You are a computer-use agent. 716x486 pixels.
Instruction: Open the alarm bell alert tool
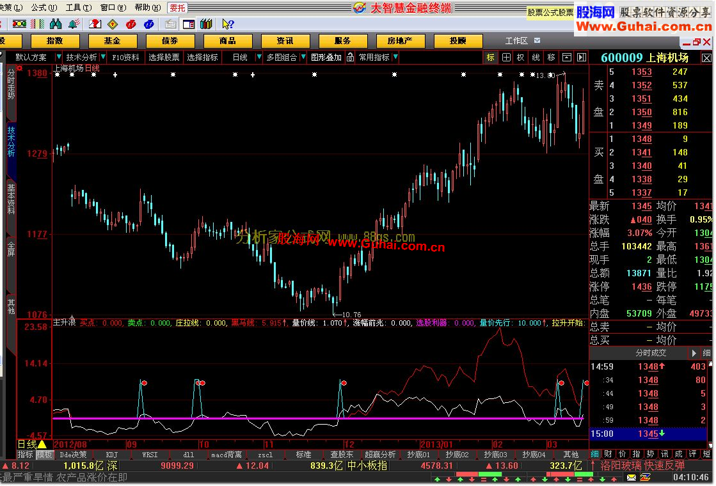[74, 24]
